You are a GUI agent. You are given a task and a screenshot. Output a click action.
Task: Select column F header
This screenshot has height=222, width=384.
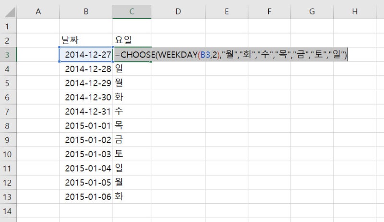coord(268,12)
